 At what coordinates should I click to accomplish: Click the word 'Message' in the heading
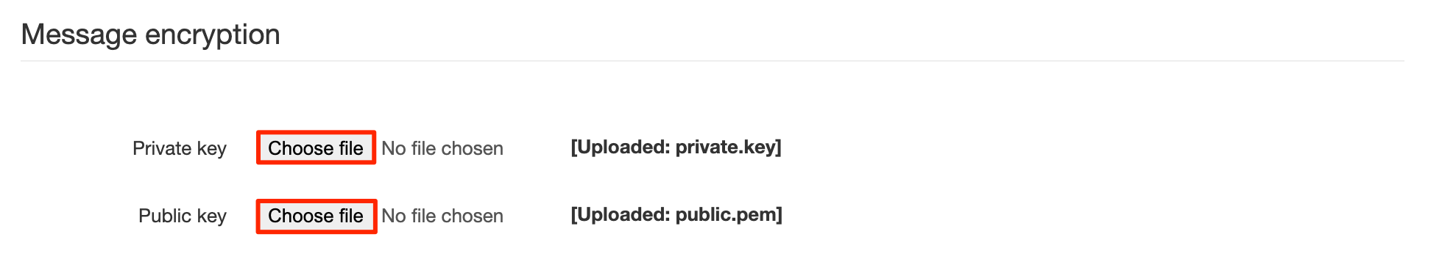79,35
